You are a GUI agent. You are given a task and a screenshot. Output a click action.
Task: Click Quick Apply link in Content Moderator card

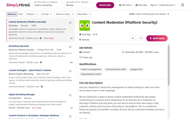49,38
